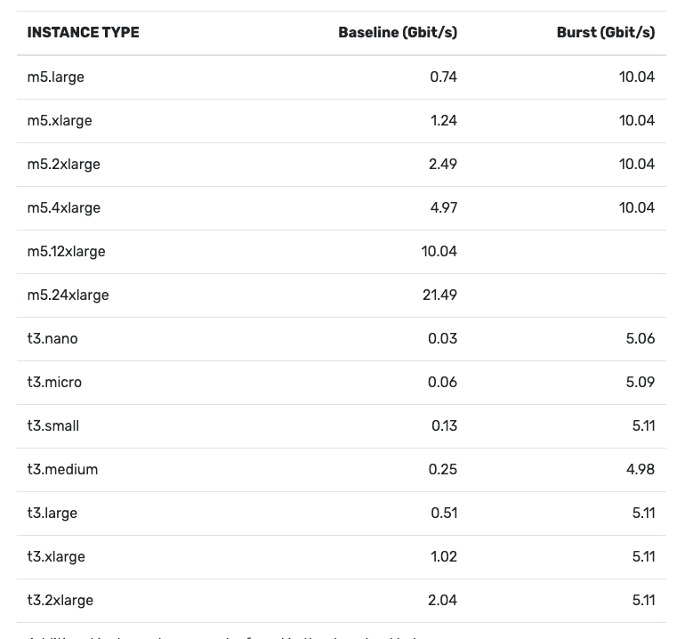Select the m5.xlarge instance name
This screenshot has width=685, height=639.
60,121
